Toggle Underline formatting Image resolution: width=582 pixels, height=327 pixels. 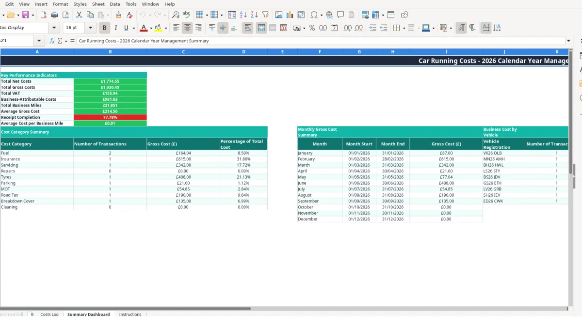pyautogui.click(x=126, y=28)
